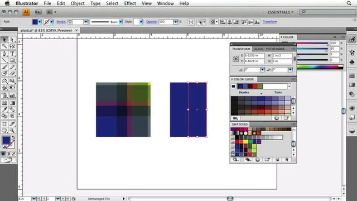This screenshot has width=357, height=201.
Task: Select the Hand tool
Action: click(x=4, y=130)
